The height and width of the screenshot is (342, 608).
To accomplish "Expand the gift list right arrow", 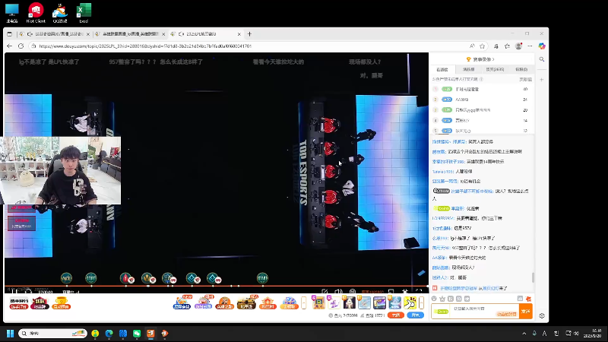I will point(422,302).
